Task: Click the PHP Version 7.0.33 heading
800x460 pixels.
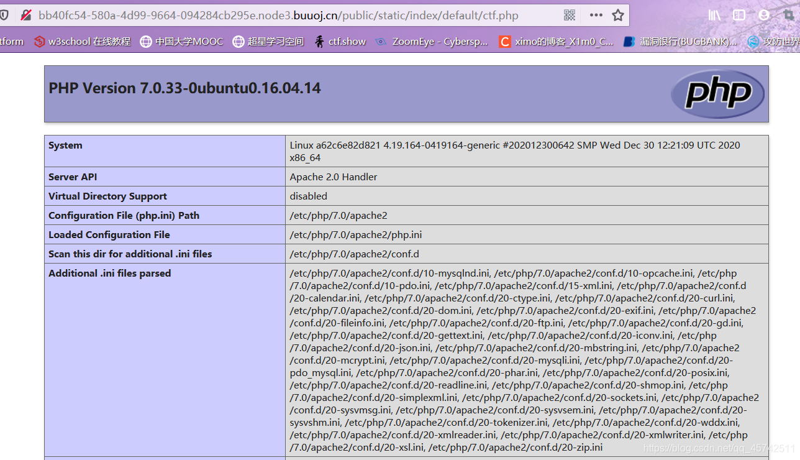Action: coord(184,88)
